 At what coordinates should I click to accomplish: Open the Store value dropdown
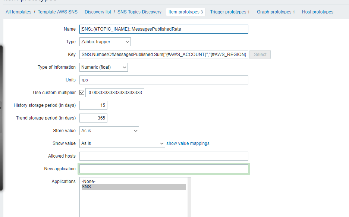109,131
